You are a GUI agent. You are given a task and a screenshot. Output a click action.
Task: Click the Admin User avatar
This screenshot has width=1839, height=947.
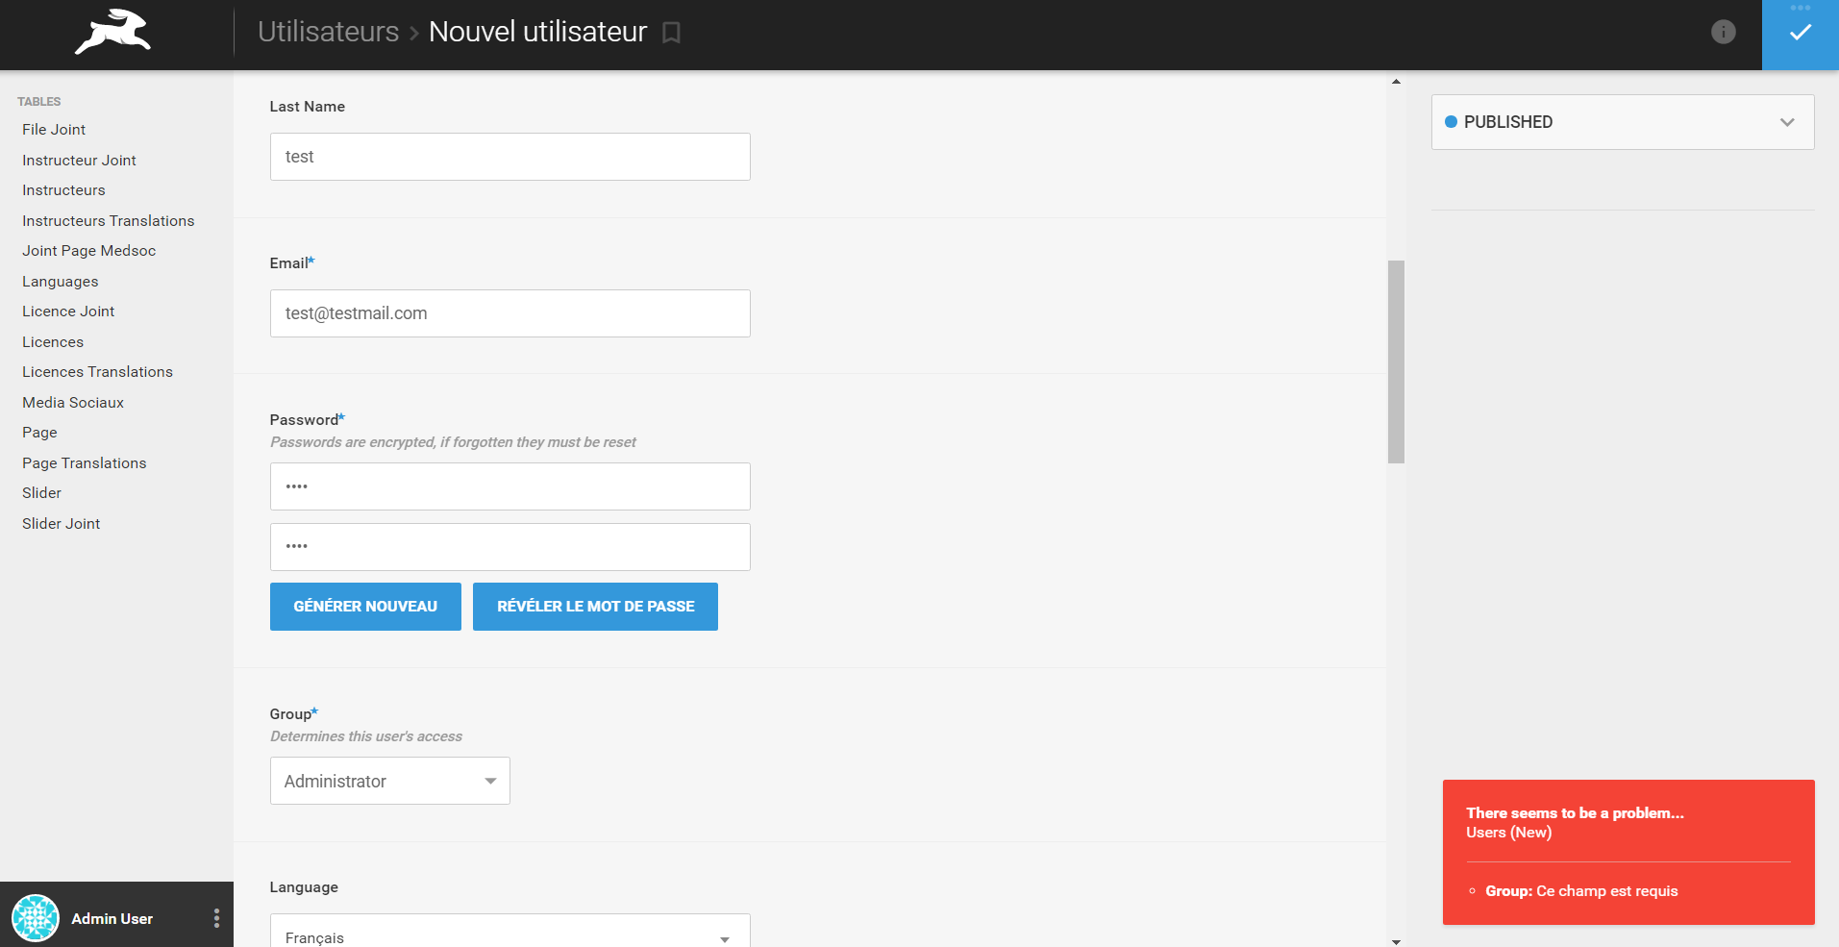point(36,918)
